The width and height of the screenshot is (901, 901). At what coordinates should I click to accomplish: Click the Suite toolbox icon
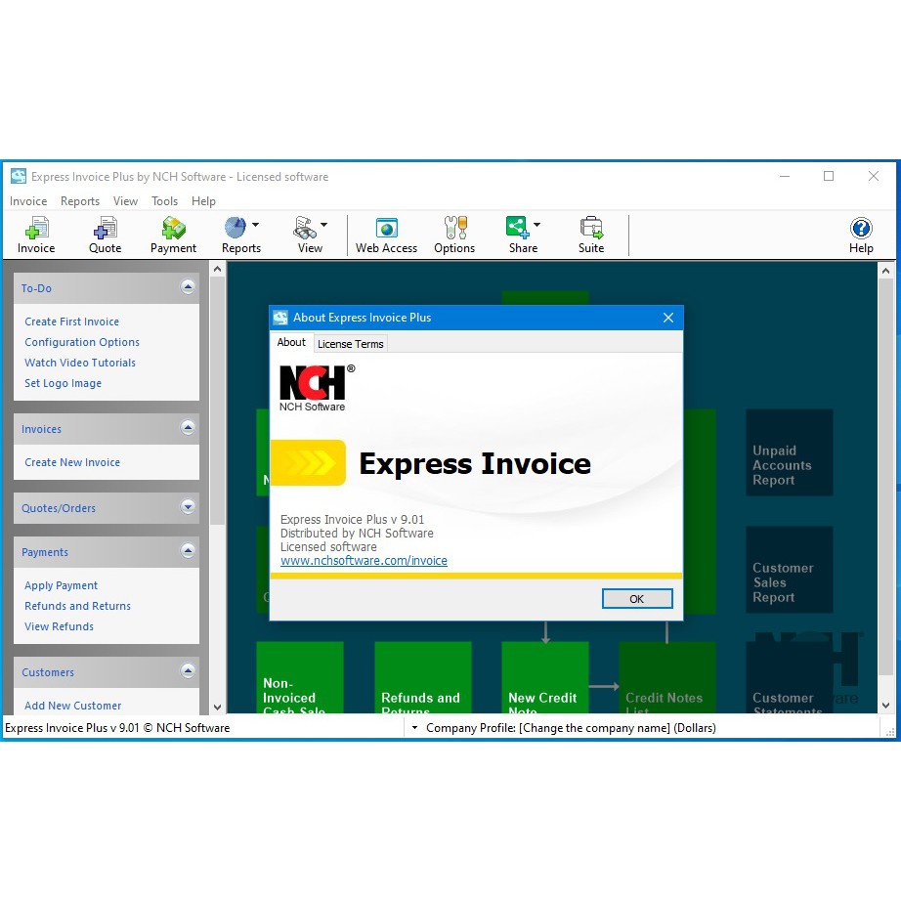[x=591, y=230]
